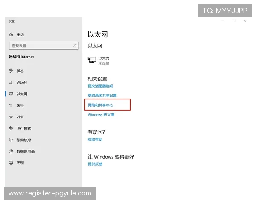
Task: Click the 以太网 sidebar monitor icon
Action: tap(11, 94)
